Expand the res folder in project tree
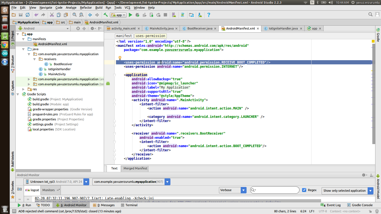The image size is (381, 214). pyautogui.click(x=24, y=89)
